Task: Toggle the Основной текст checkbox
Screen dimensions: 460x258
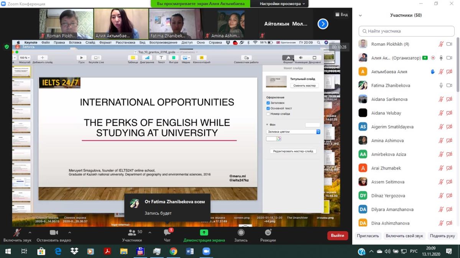Action: coord(268,108)
